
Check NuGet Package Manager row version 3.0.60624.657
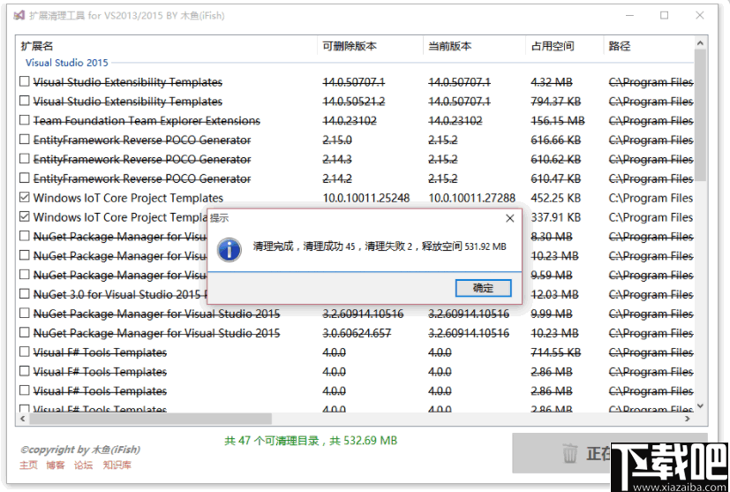click(25, 333)
